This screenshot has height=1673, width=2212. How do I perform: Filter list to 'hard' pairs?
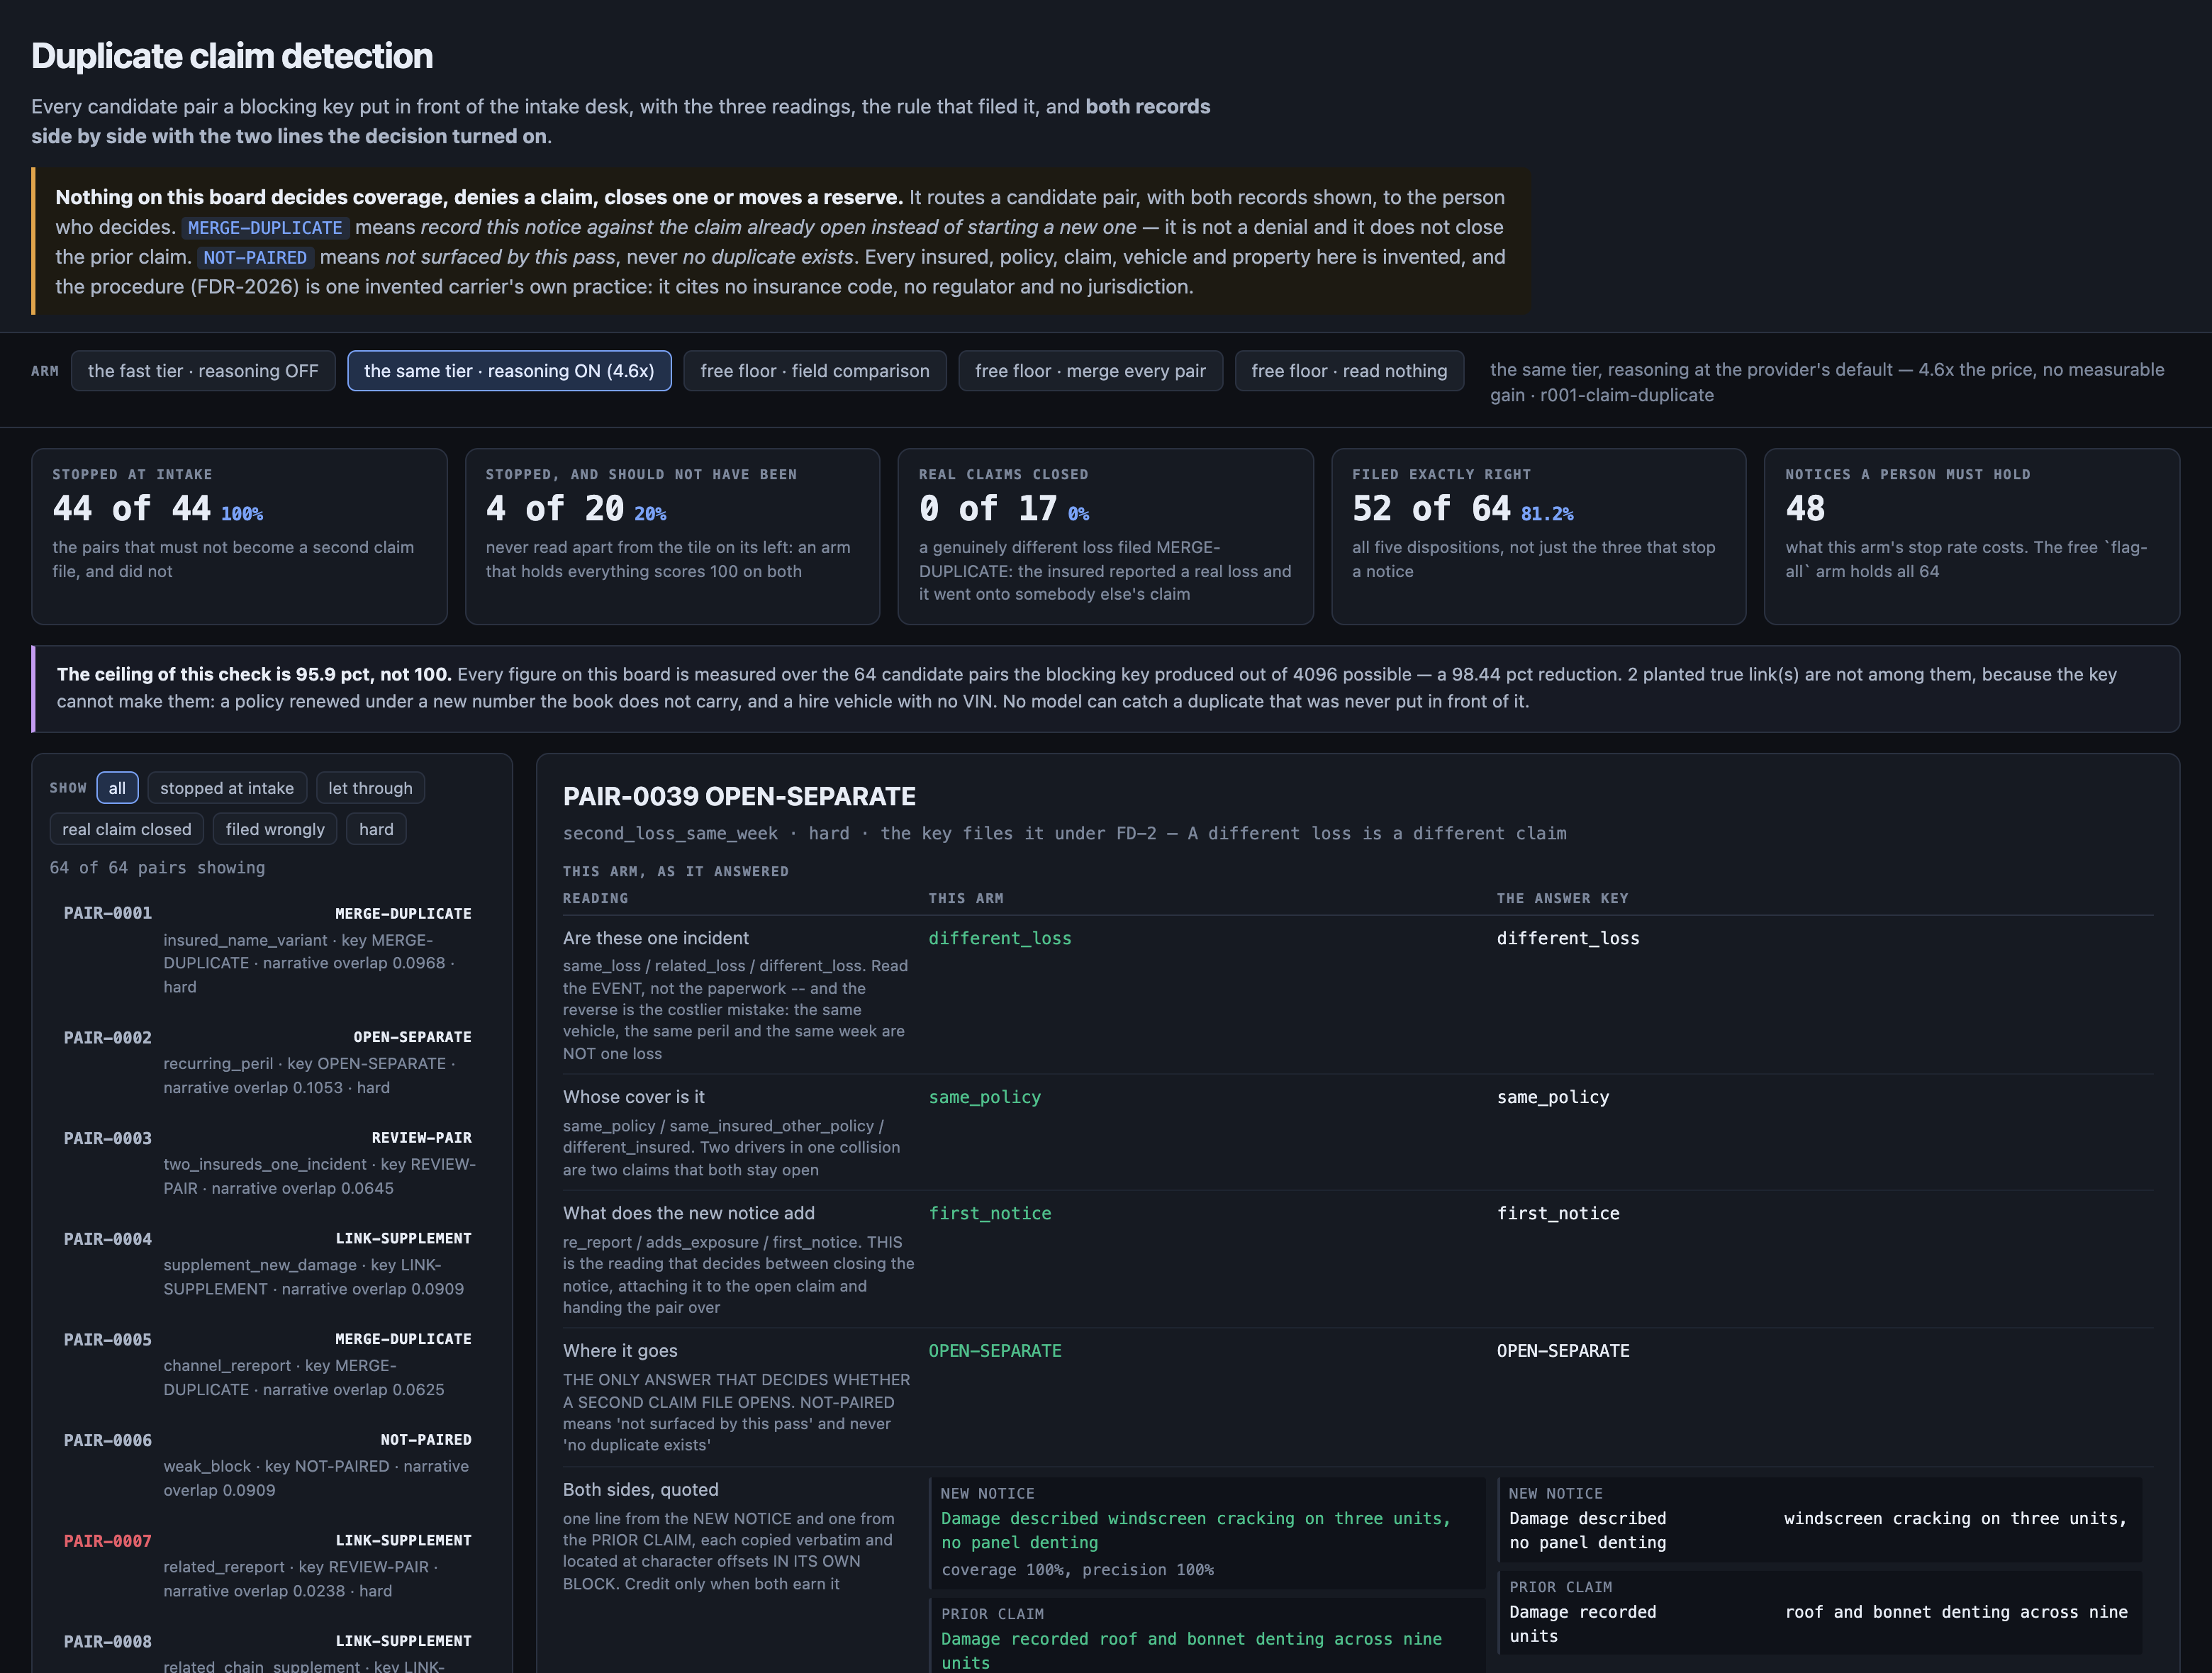[376, 829]
